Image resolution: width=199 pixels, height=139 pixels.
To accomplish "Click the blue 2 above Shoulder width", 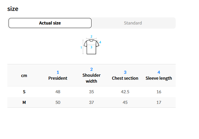I will 92,69.
